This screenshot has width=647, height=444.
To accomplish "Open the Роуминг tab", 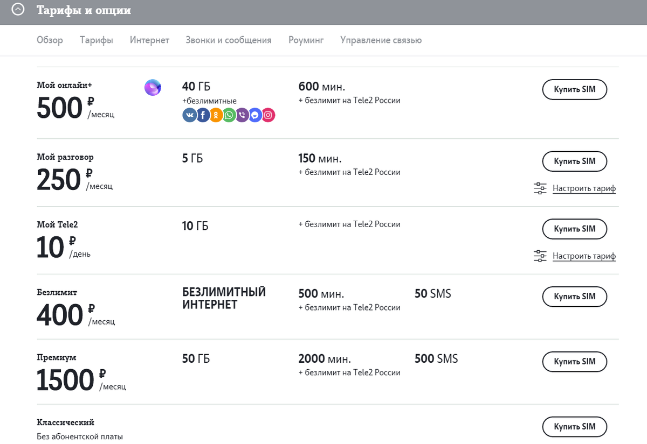I will tap(306, 40).
